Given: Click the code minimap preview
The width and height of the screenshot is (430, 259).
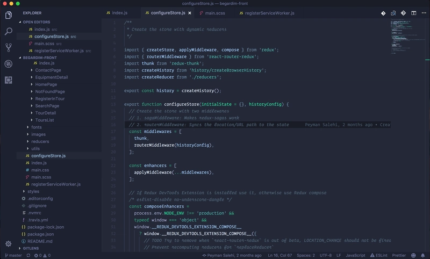Looking at the screenshot, I should (x=407, y=37).
